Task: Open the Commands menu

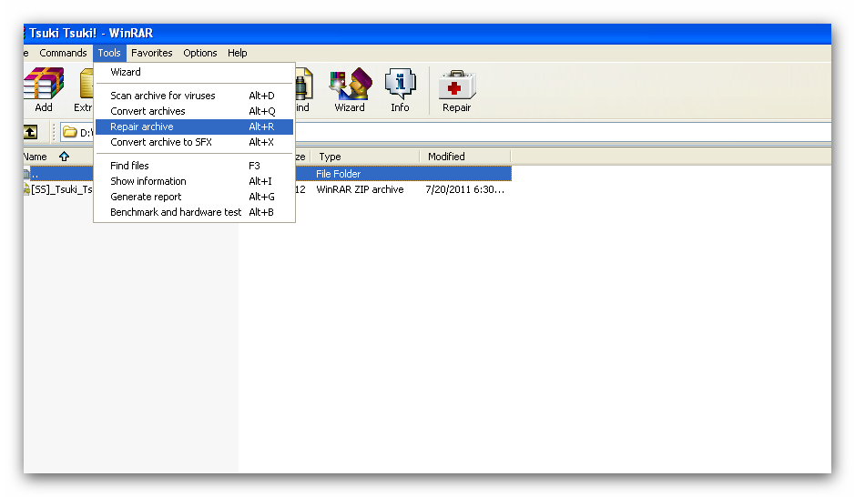Action: point(63,53)
